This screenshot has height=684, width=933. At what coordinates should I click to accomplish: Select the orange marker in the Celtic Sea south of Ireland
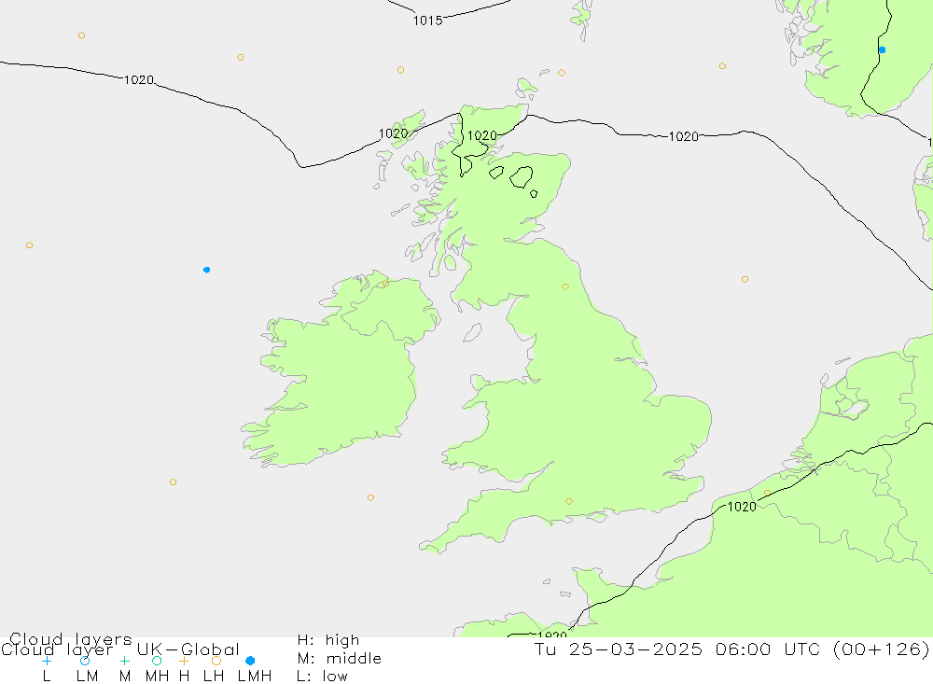click(x=370, y=497)
